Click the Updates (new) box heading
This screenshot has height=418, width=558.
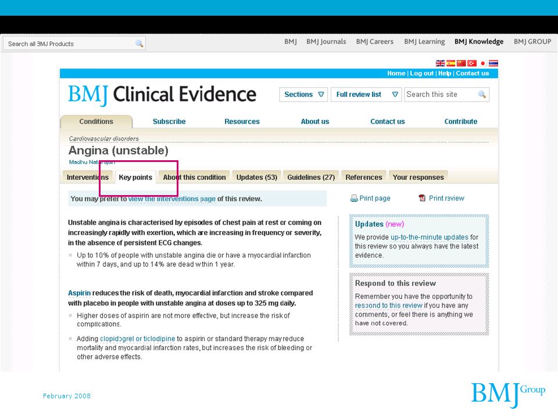coord(380,224)
